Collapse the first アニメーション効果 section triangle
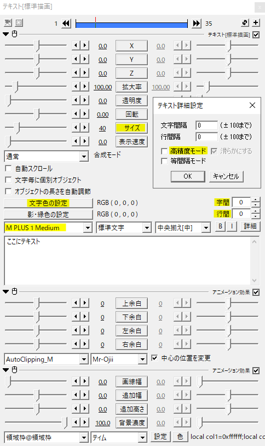This screenshot has width=265, height=446. pyautogui.click(x=5, y=291)
